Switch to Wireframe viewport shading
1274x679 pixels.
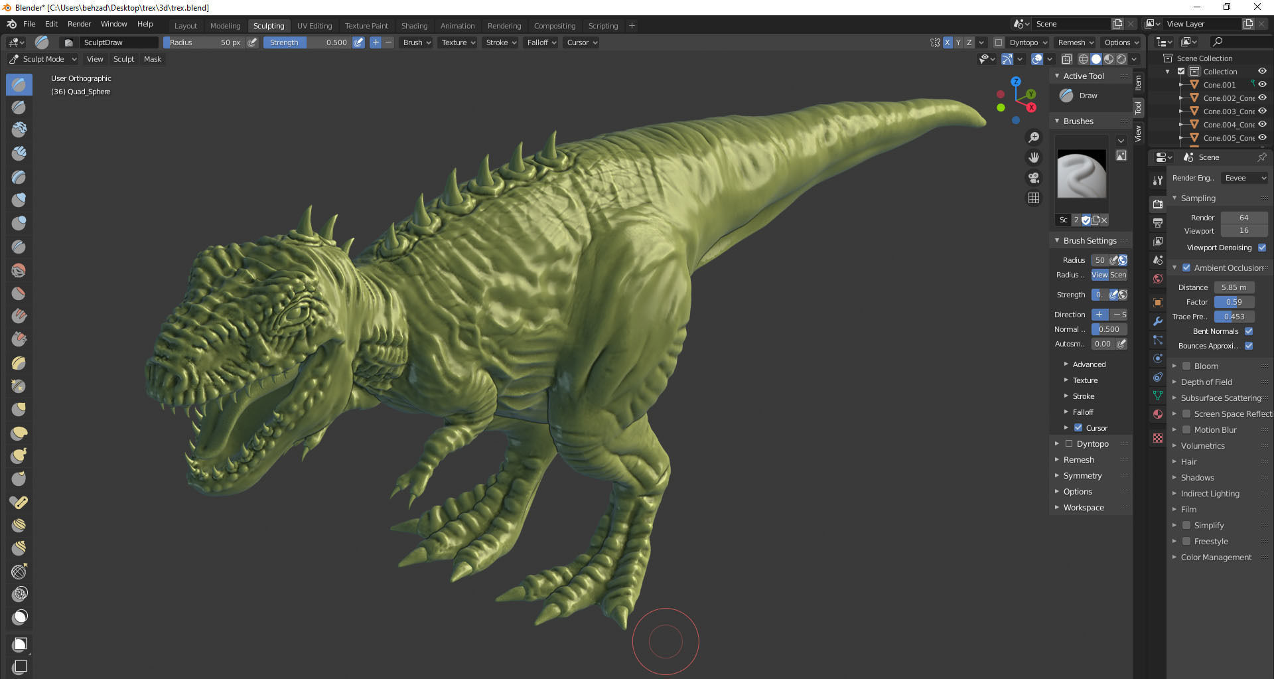1083,59
